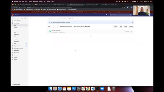This screenshot has width=164, height=92.
Task: Click the Analytics sidebar icon
Action: click(13, 57)
